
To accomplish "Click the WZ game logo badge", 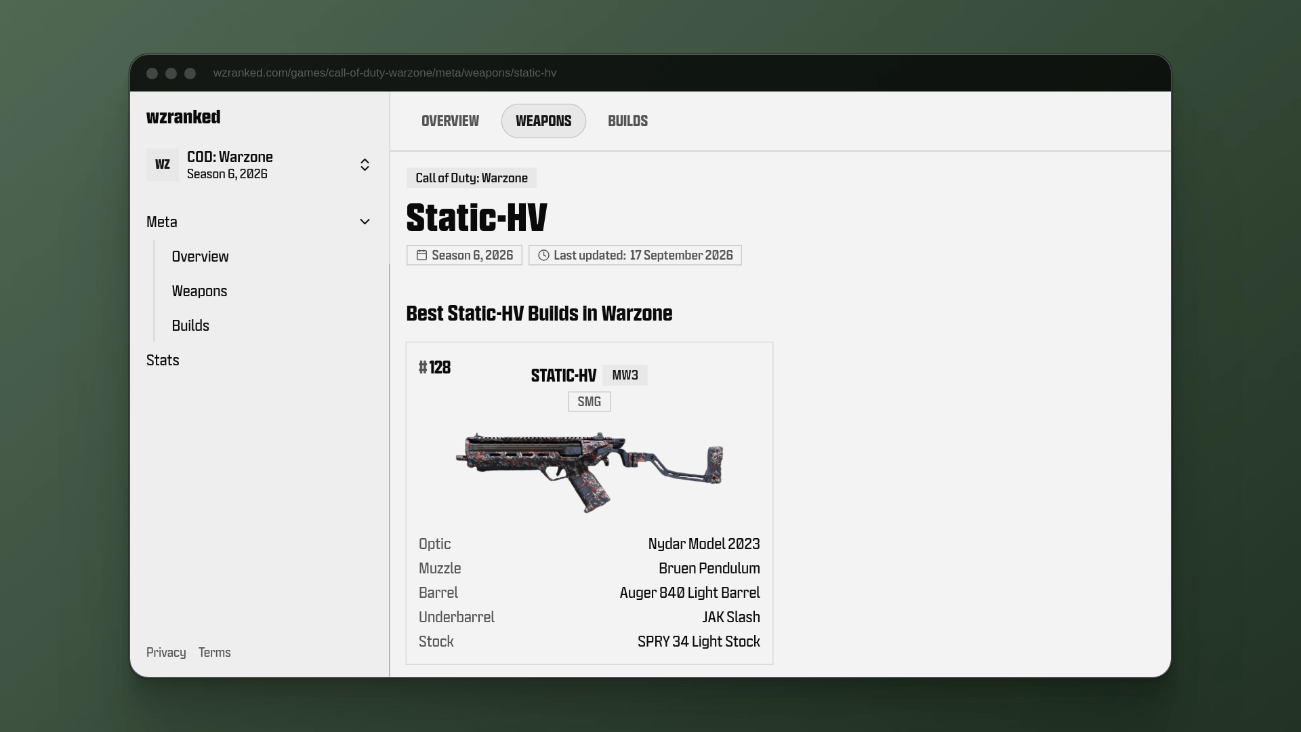I will 163,165.
